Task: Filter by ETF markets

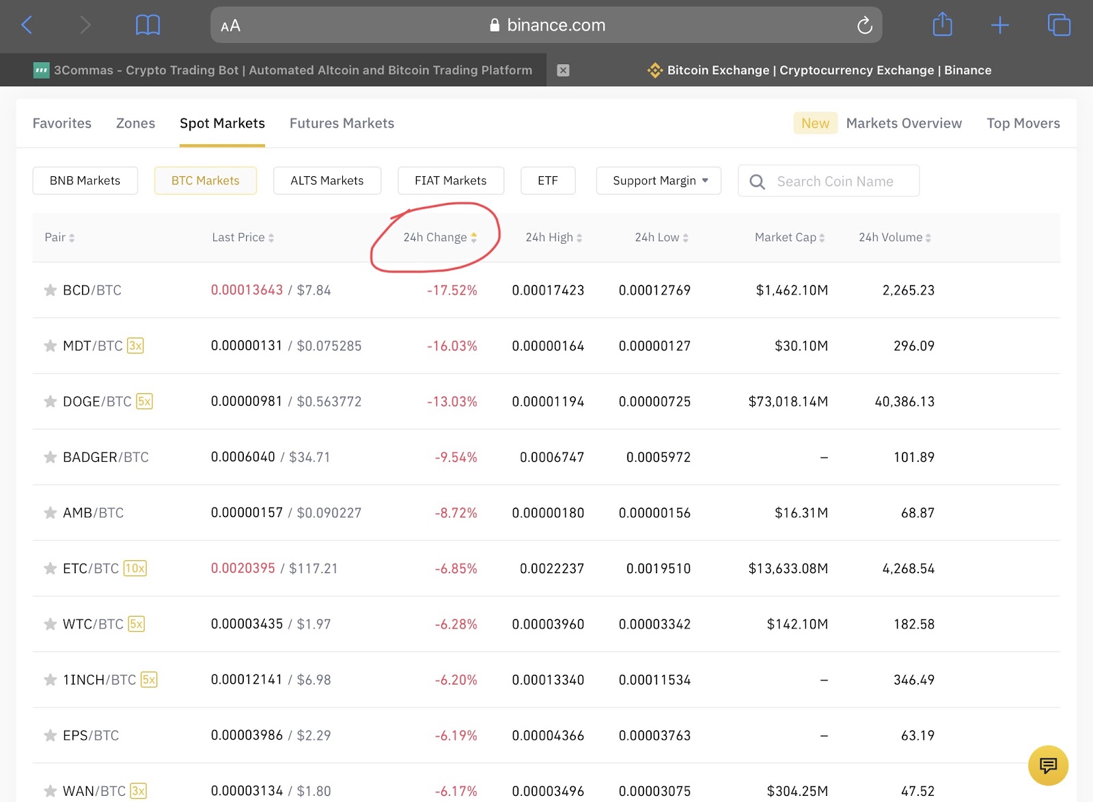Action: tap(548, 180)
